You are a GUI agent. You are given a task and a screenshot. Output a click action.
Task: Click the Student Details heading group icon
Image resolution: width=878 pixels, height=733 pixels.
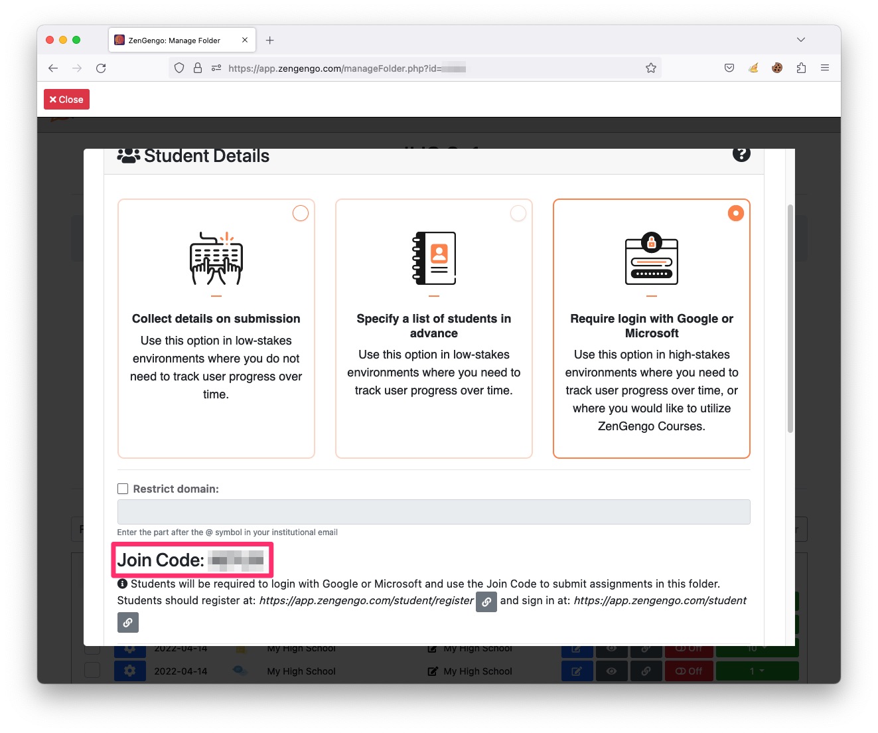coord(129,155)
